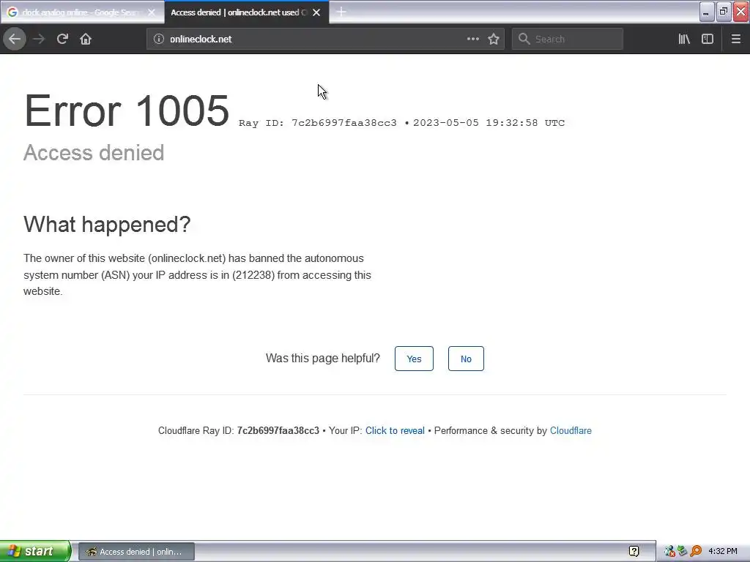The height and width of the screenshot is (562, 750).
Task: Click the What happened? heading
Action: point(107,224)
